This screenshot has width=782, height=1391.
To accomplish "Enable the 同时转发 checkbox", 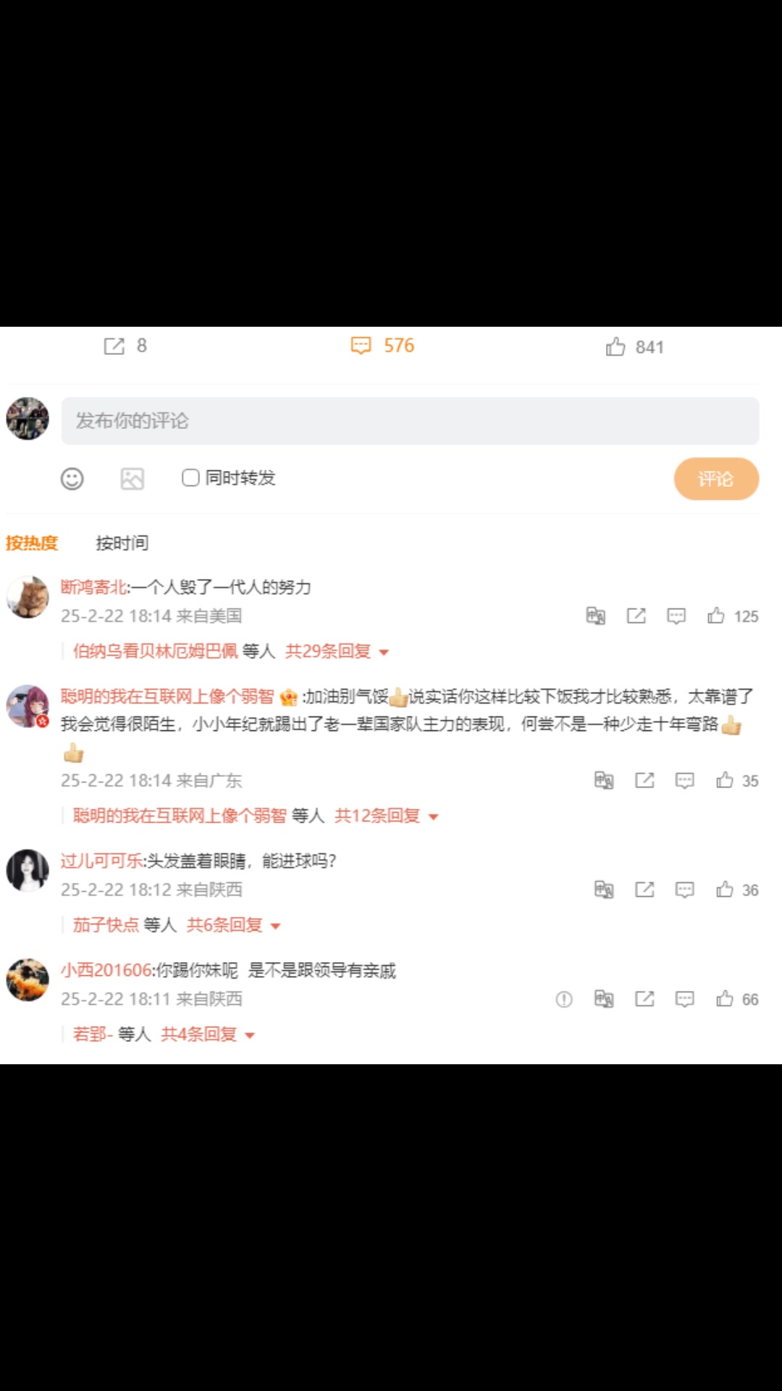I will pos(190,477).
